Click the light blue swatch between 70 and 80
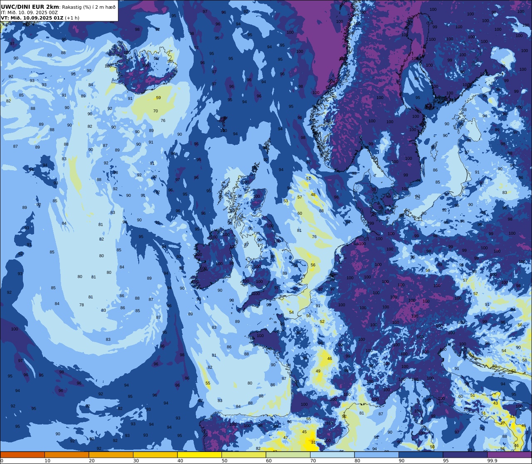 point(332,454)
